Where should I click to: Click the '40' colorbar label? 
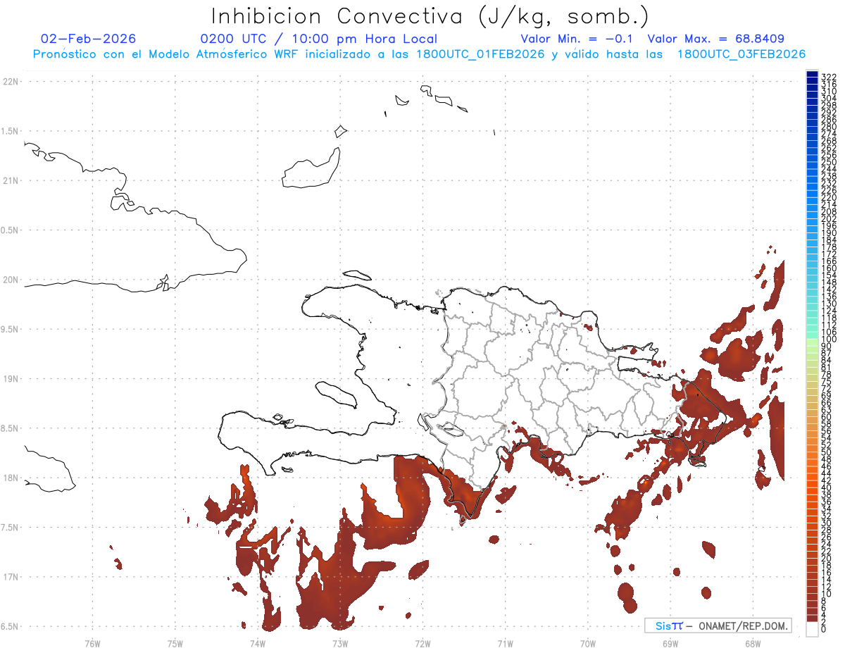click(826, 487)
